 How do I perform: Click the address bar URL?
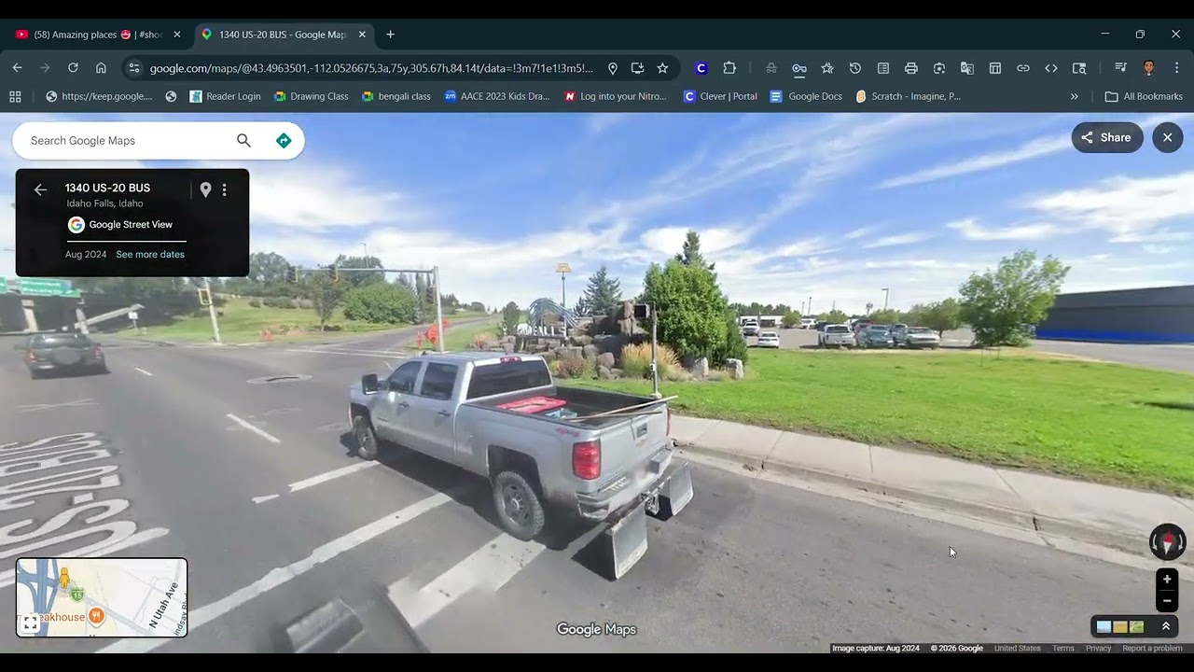[370, 68]
